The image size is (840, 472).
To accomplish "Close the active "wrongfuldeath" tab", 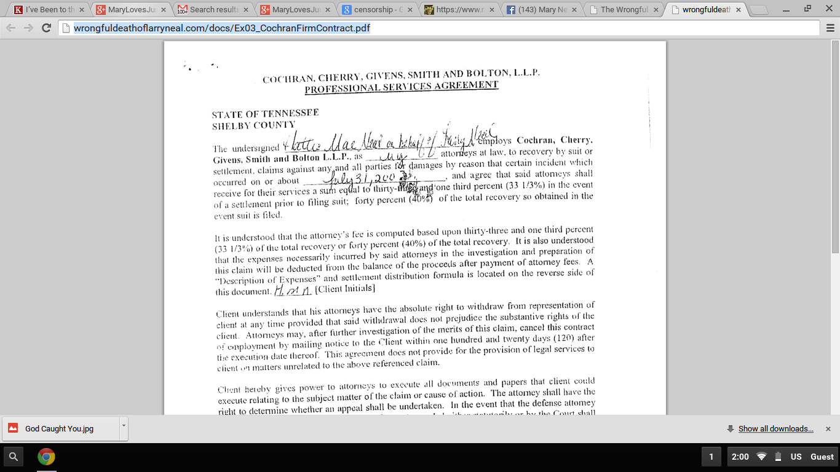I will (739, 10).
